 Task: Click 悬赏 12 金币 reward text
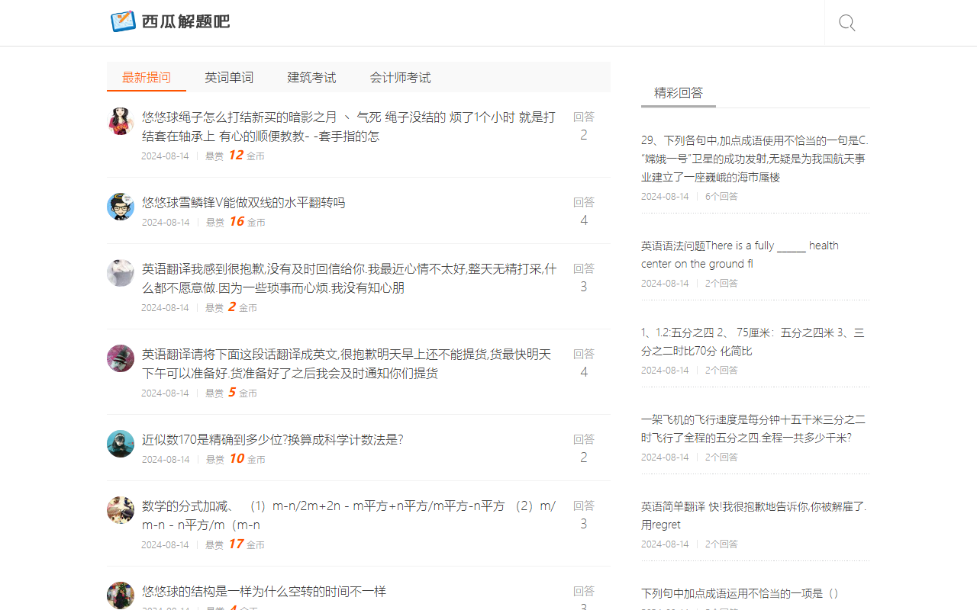click(x=235, y=156)
